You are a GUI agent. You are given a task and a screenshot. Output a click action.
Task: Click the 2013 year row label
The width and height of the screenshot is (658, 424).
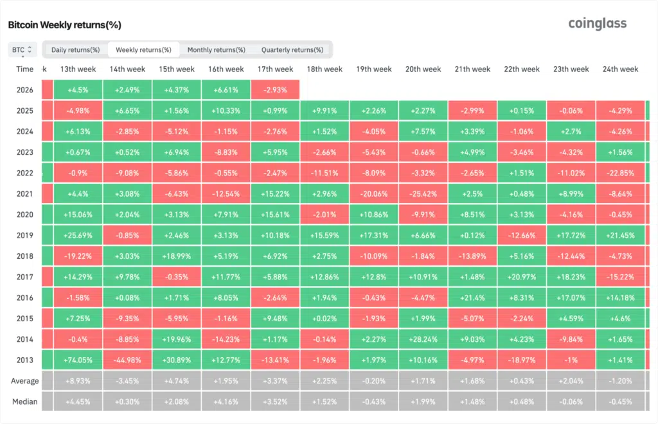[x=26, y=360]
